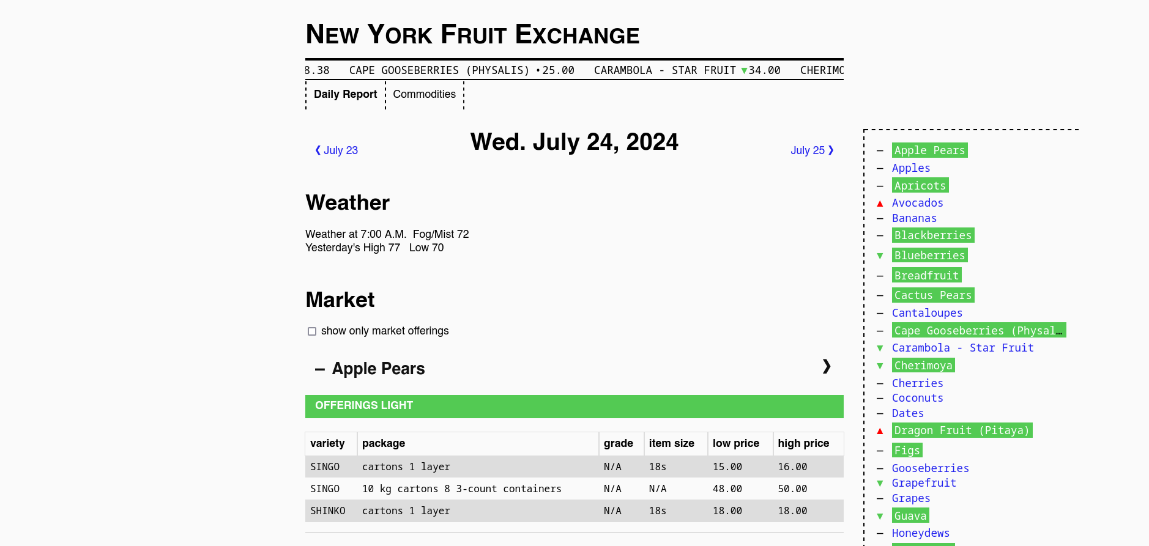Open the Daily Report tab
The height and width of the screenshot is (546, 1149).
[345, 94]
